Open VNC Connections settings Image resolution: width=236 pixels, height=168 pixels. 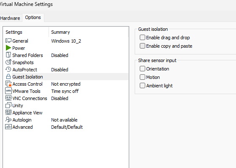coord(30,98)
